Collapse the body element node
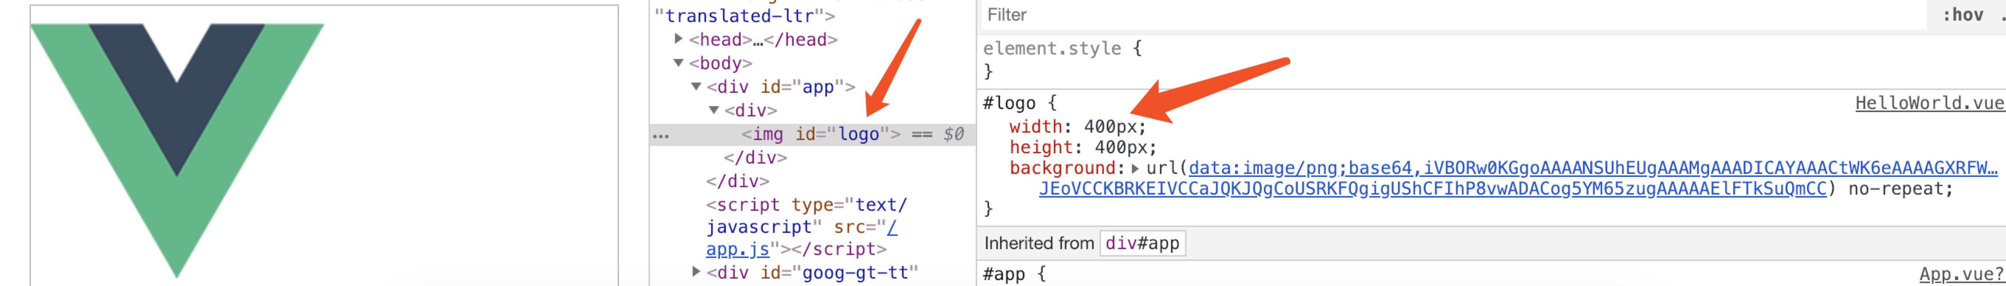 tap(678, 62)
